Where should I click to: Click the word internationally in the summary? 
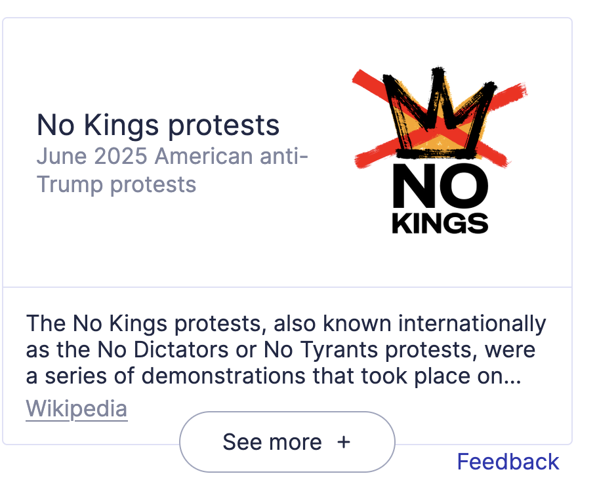click(x=472, y=323)
